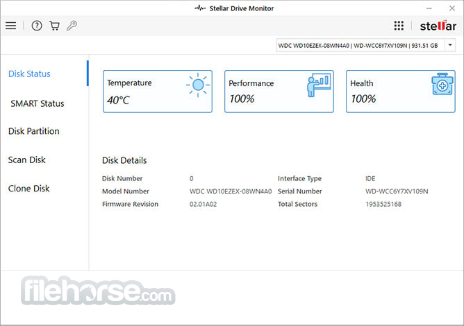Switch to SMART Status

[x=38, y=103]
